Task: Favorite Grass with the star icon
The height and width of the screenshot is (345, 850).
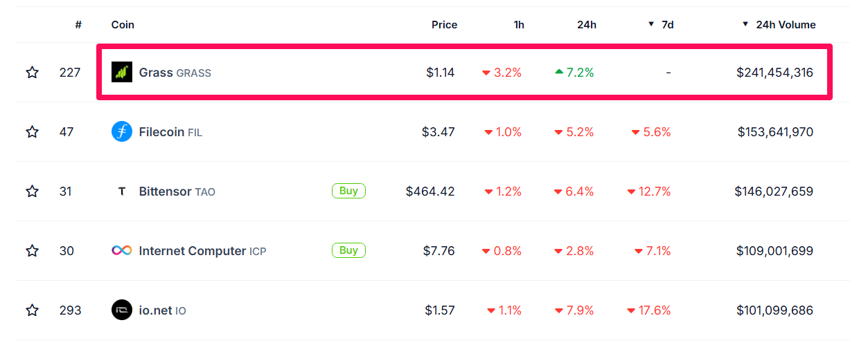Action: coord(32,73)
